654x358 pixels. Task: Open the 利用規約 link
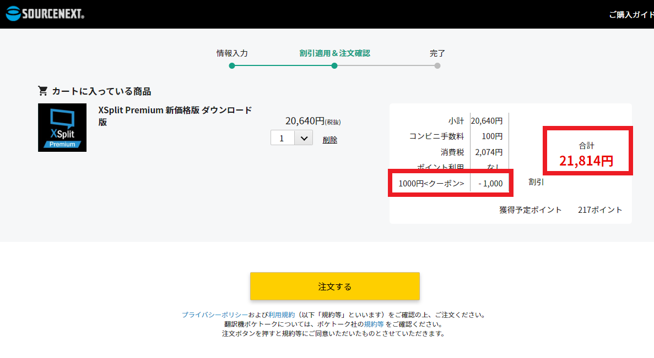click(281, 315)
